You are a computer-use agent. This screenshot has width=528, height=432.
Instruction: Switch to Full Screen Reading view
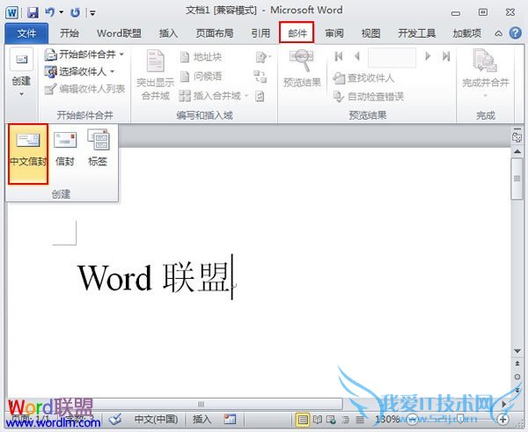coord(317,420)
